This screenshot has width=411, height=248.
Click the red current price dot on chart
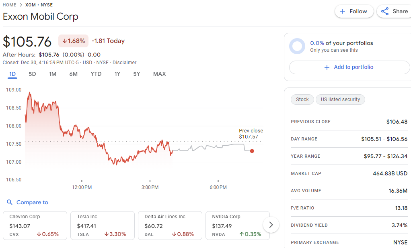(x=252, y=151)
